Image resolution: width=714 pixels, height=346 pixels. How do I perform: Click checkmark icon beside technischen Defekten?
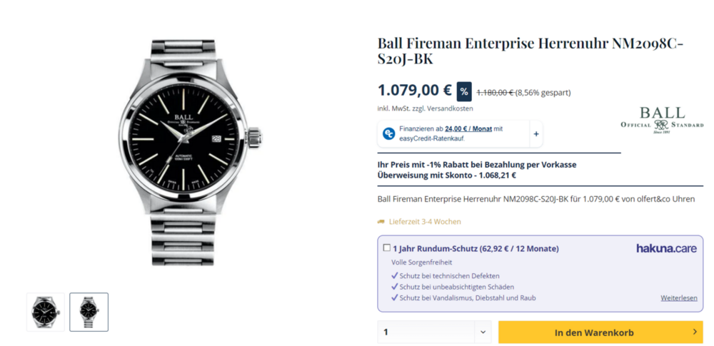click(395, 275)
